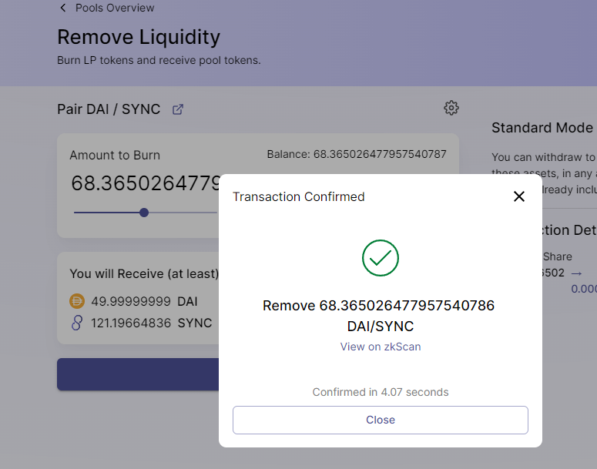Adjust the Amount to Burn slider handle
The image size is (597, 469).
(144, 213)
